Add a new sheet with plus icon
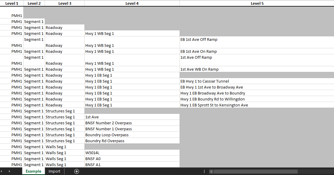Screen dimensions: 334x175 [77, 171]
